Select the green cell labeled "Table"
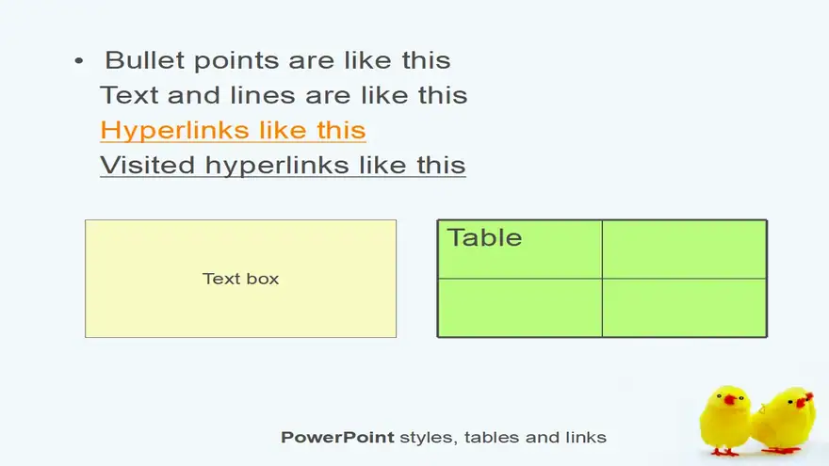 (520, 249)
